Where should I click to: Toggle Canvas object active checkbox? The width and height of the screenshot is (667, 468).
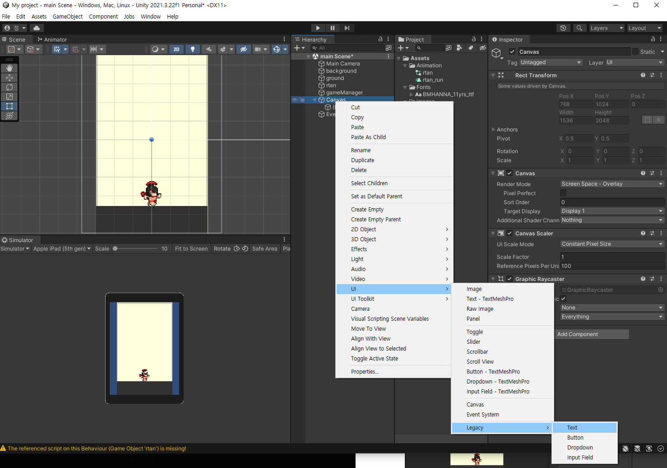pyautogui.click(x=512, y=51)
